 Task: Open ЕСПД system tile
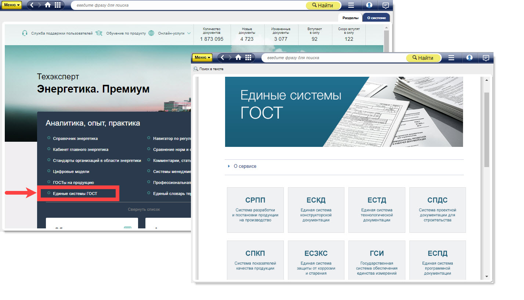[437, 260]
